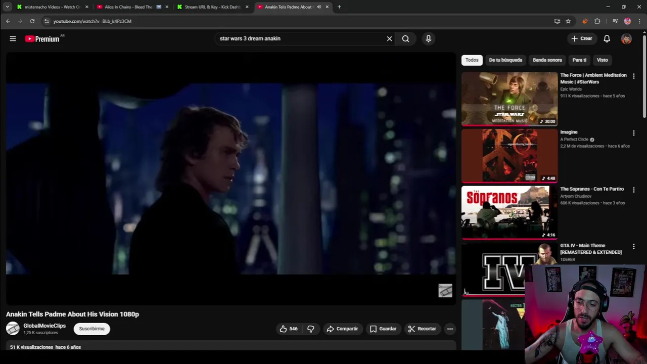Like the video with thumbs up 546
This screenshot has width=647, height=364.
pos(289,329)
